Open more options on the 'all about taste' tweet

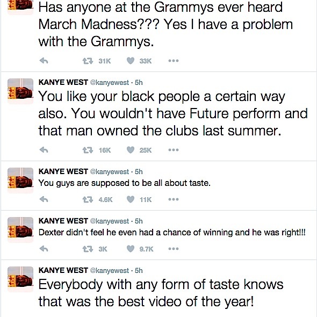(x=174, y=199)
